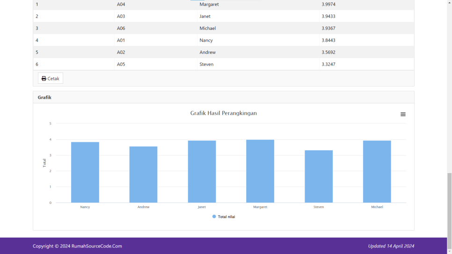Viewport: 452px width, 254px height.
Task: Click the Total y-axis label
Action: pyautogui.click(x=44, y=163)
